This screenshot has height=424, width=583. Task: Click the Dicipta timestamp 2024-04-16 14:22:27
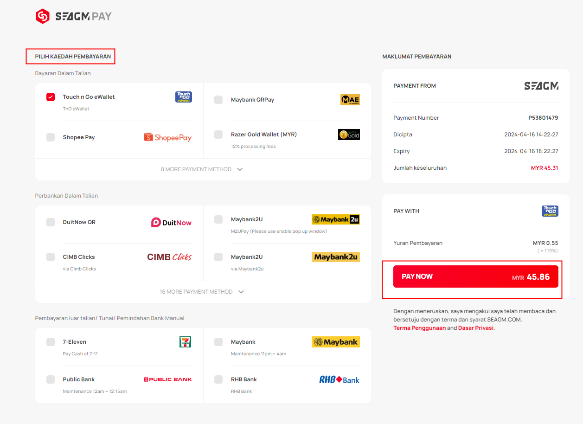tap(532, 135)
